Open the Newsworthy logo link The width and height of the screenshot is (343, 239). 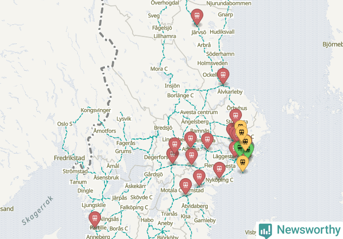[x=300, y=230]
